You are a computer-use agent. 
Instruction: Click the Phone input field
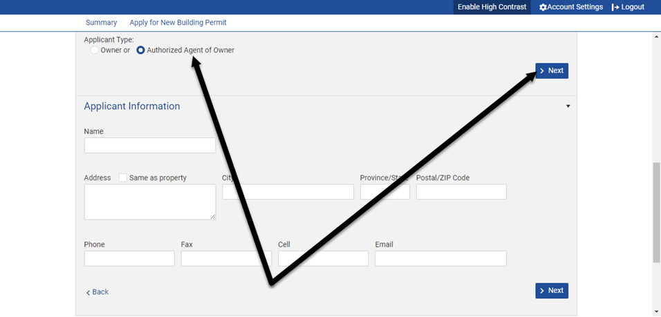pyautogui.click(x=129, y=258)
